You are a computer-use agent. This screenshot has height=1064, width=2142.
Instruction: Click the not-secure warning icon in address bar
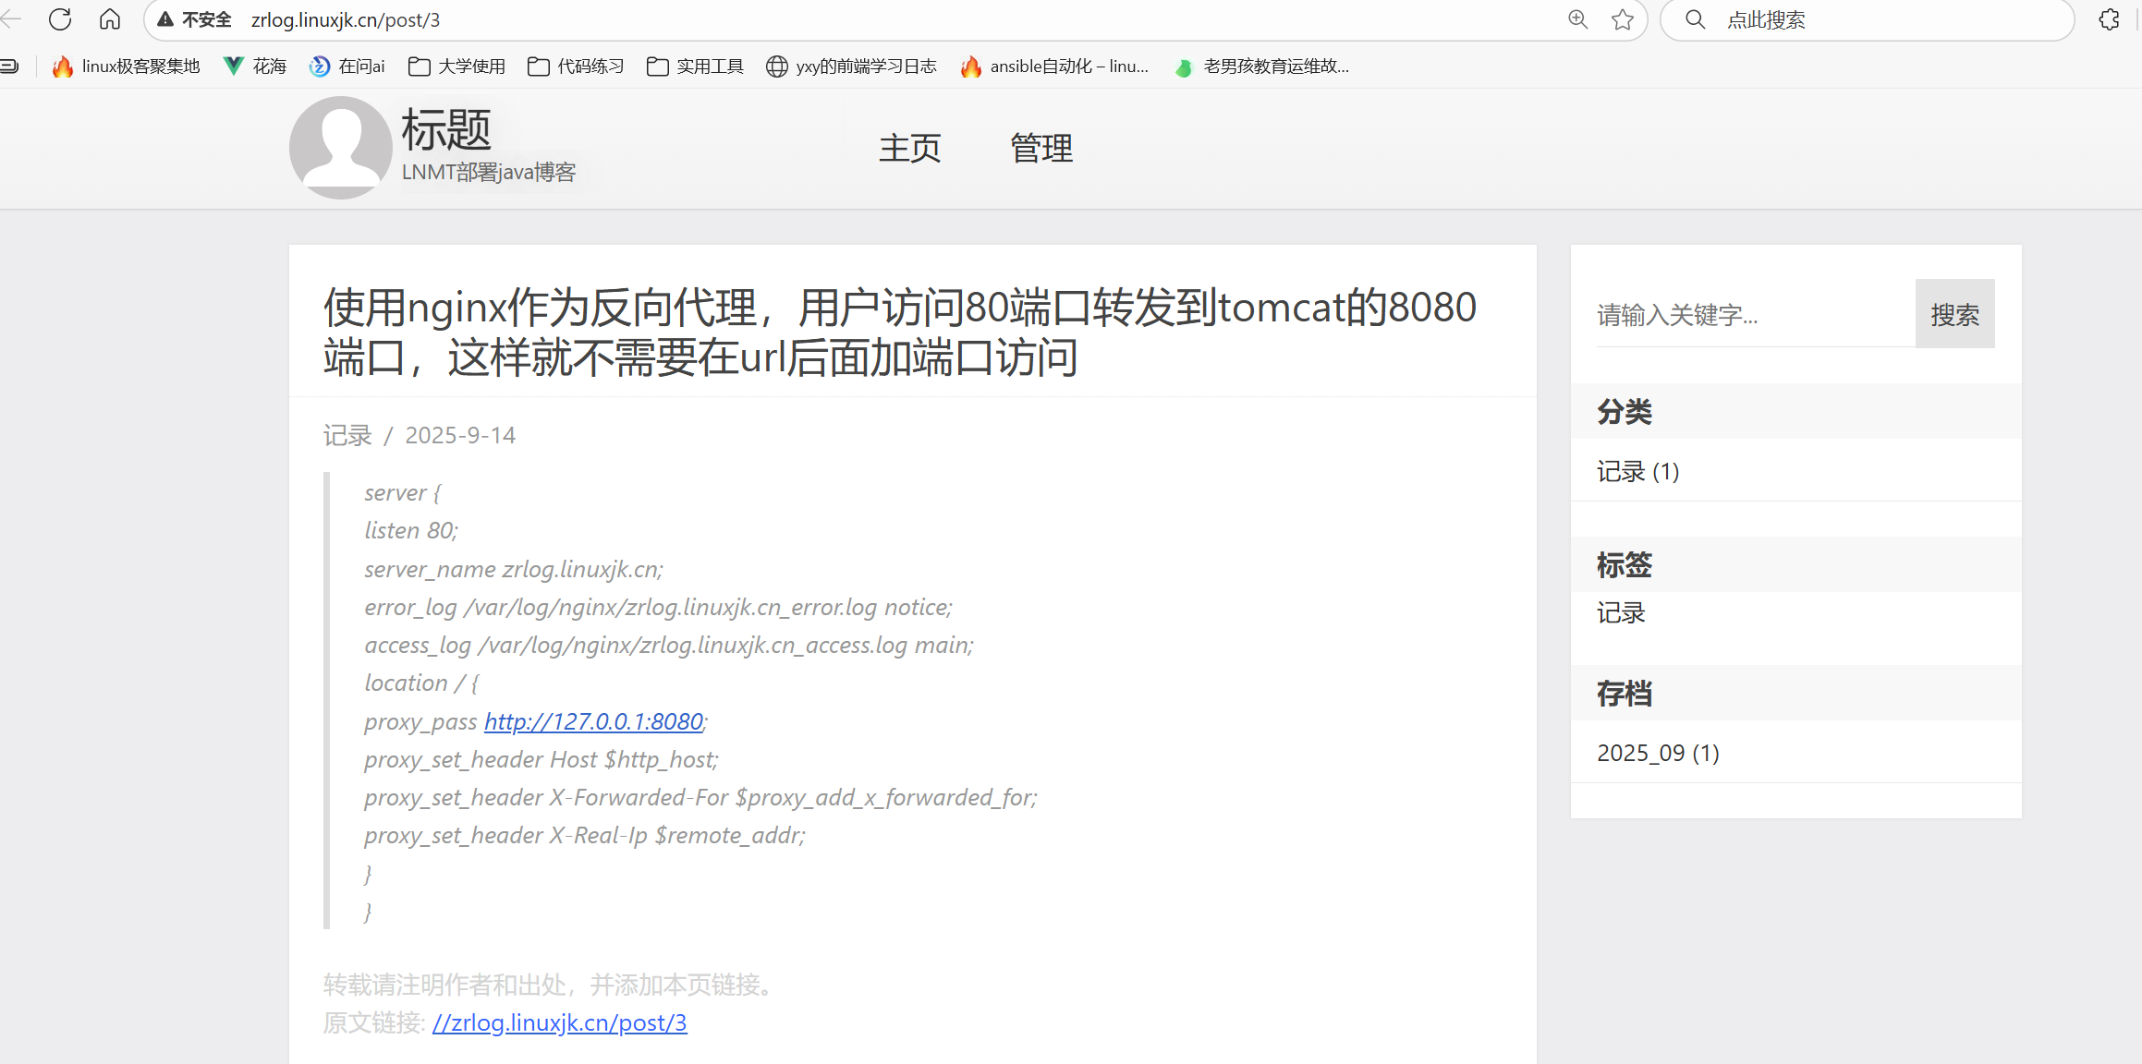[165, 19]
